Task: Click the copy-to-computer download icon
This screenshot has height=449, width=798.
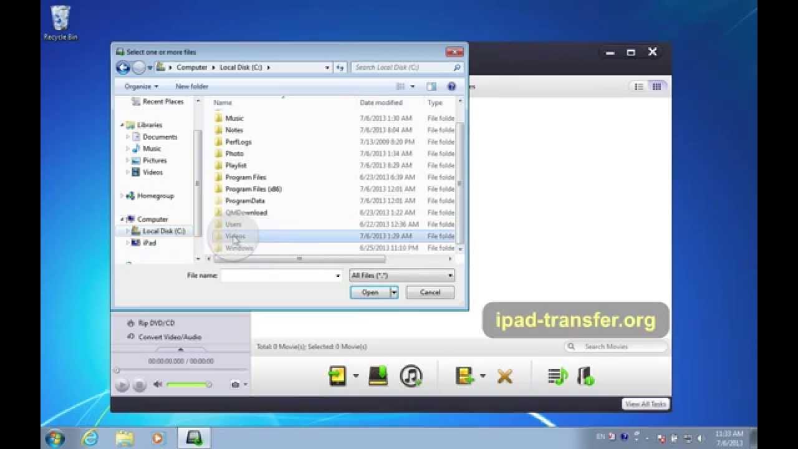Action: (x=378, y=375)
